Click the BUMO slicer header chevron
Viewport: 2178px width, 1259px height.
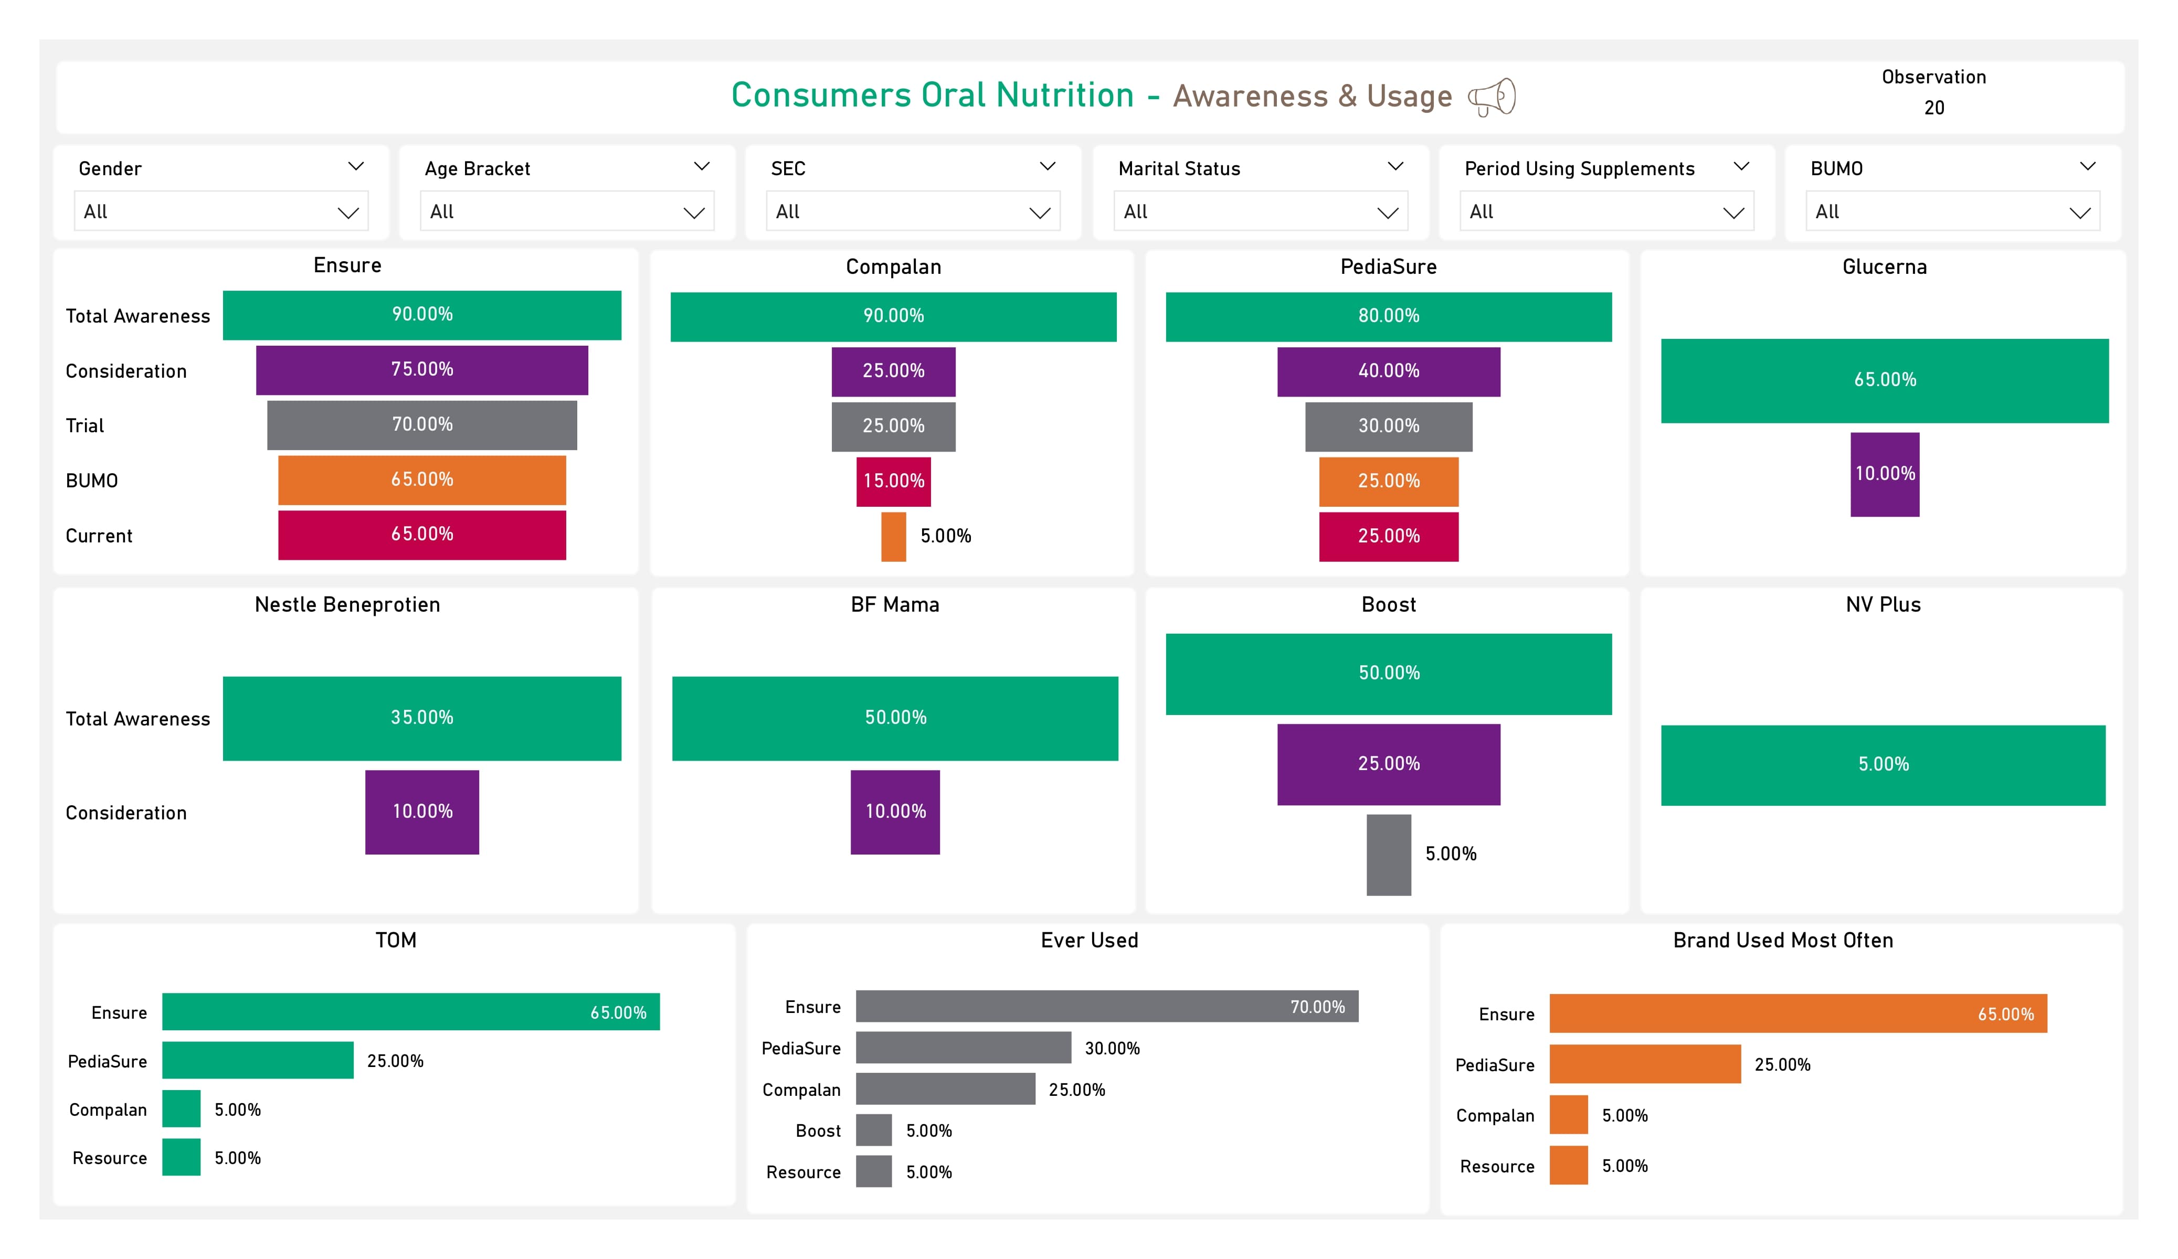tap(2087, 166)
